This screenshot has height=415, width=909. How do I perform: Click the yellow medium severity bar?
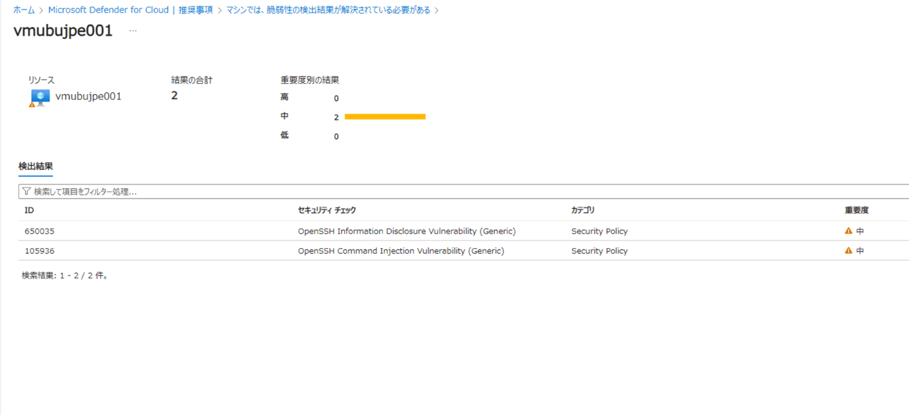385,117
